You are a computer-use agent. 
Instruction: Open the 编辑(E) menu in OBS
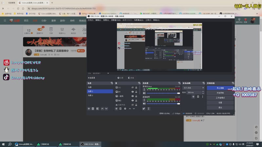click(98, 20)
